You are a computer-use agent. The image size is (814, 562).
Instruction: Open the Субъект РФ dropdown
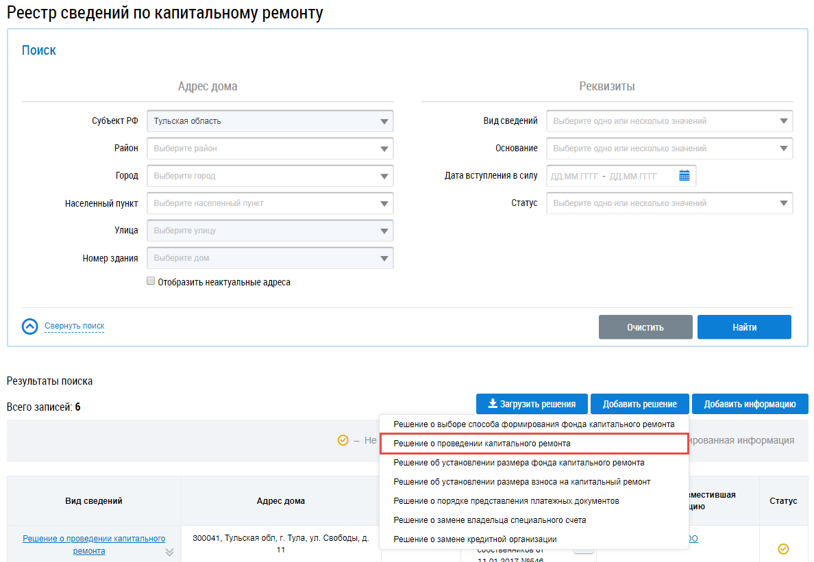pos(270,120)
